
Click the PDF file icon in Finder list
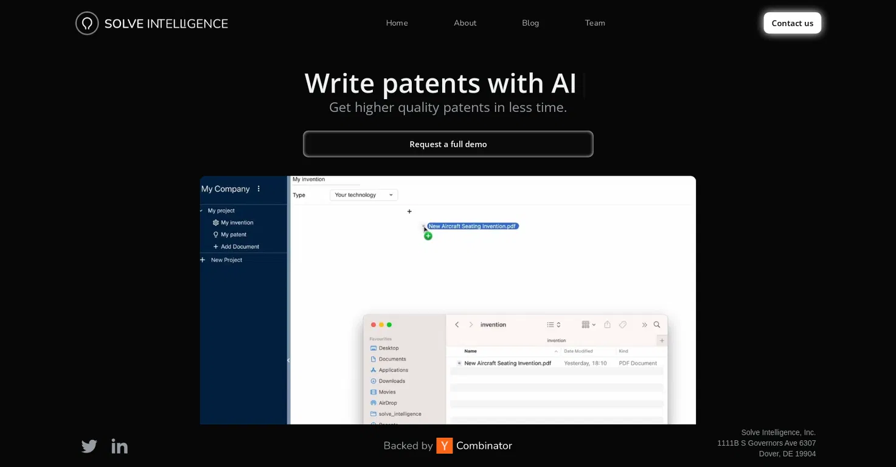point(459,363)
